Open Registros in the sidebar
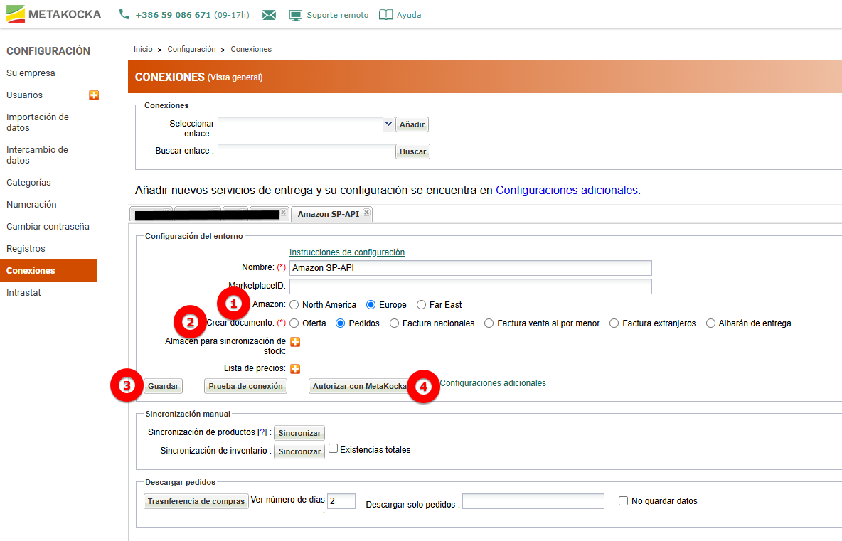 click(x=26, y=249)
